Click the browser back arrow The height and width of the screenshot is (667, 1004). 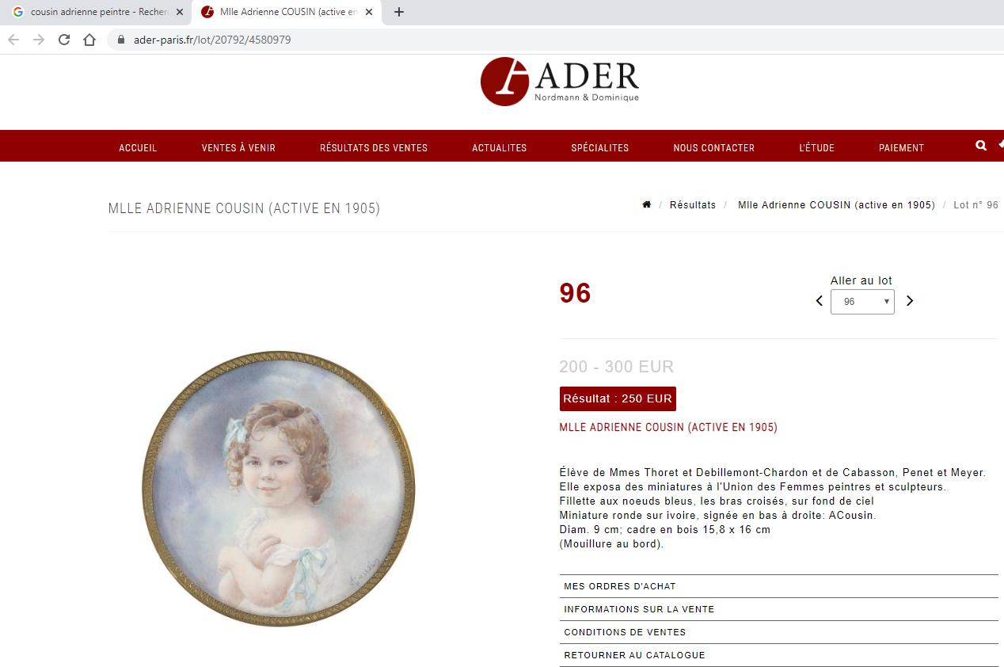pos(13,40)
